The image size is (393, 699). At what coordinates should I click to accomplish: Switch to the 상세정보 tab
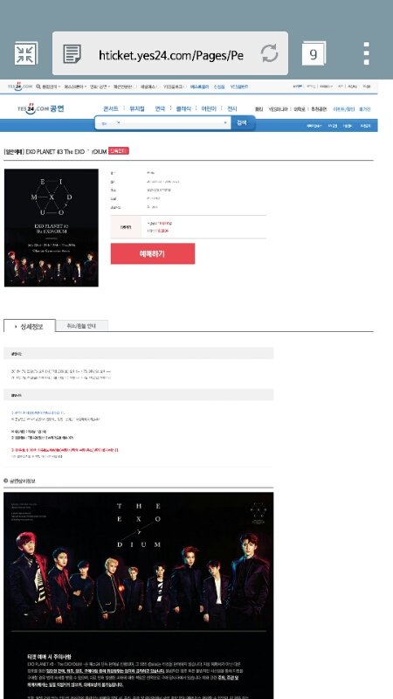pyautogui.click(x=30, y=326)
